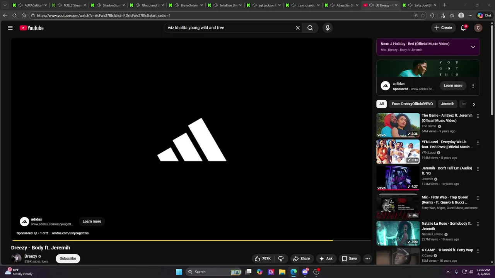Open Discord from the taskbar
Screen dimensions: 495x278
305,272
